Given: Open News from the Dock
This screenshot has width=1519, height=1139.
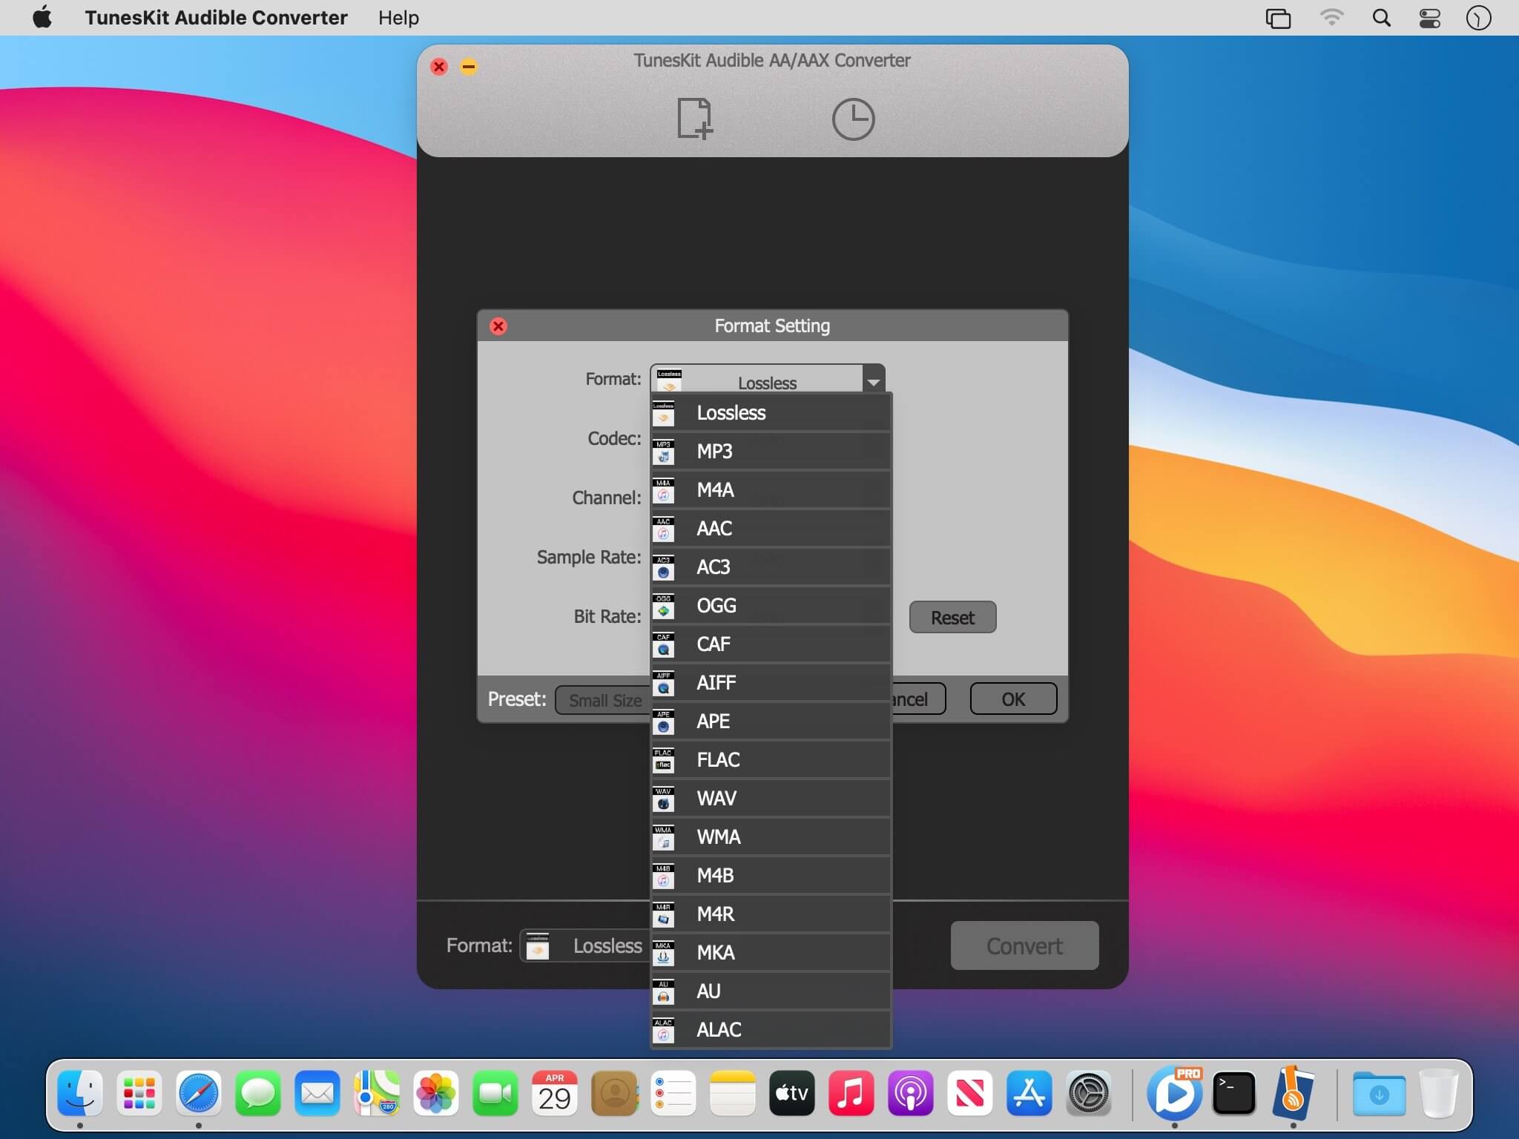Looking at the screenshot, I should (x=970, y=1093).
